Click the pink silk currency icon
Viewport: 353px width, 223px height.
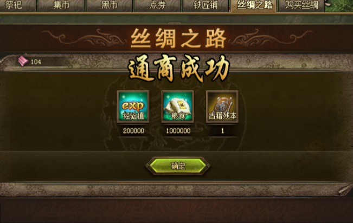tap(23, 61)
